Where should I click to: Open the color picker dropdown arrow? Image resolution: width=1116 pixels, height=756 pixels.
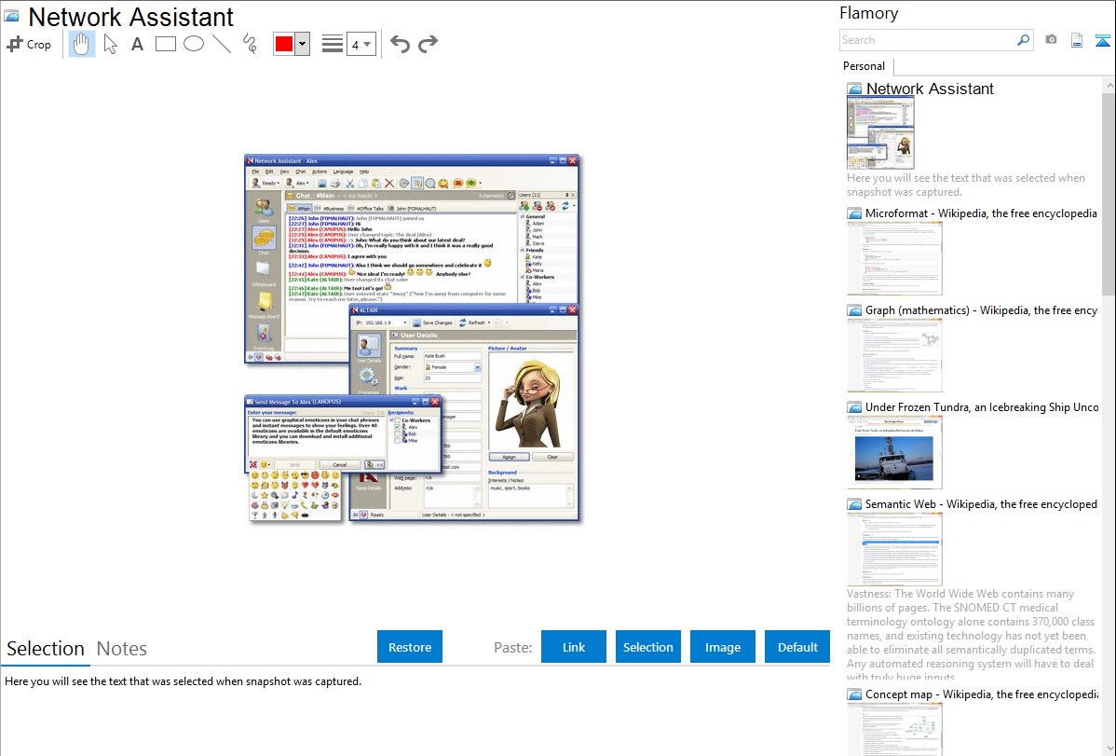(x=303, y=44)
